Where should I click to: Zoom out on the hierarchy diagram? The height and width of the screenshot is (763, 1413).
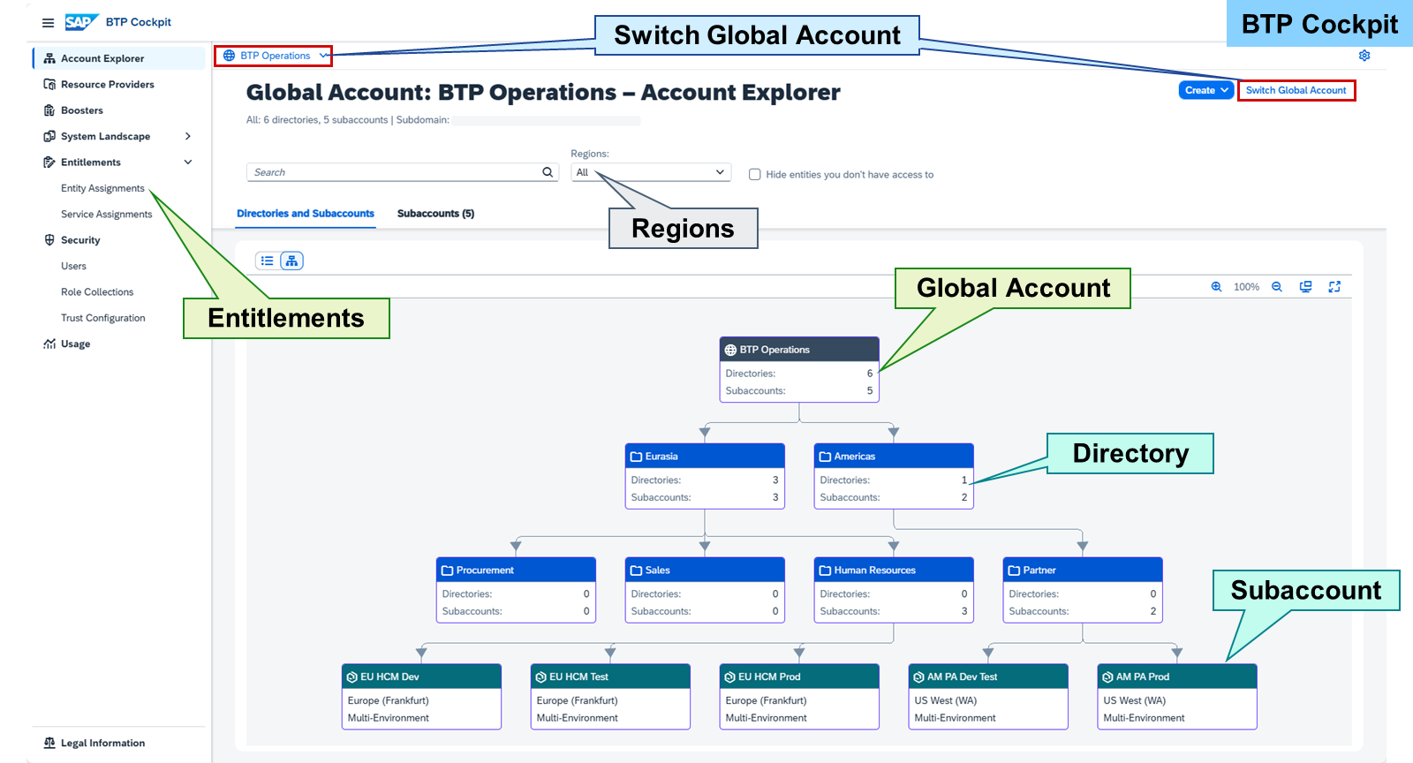tap(1277, 287)
